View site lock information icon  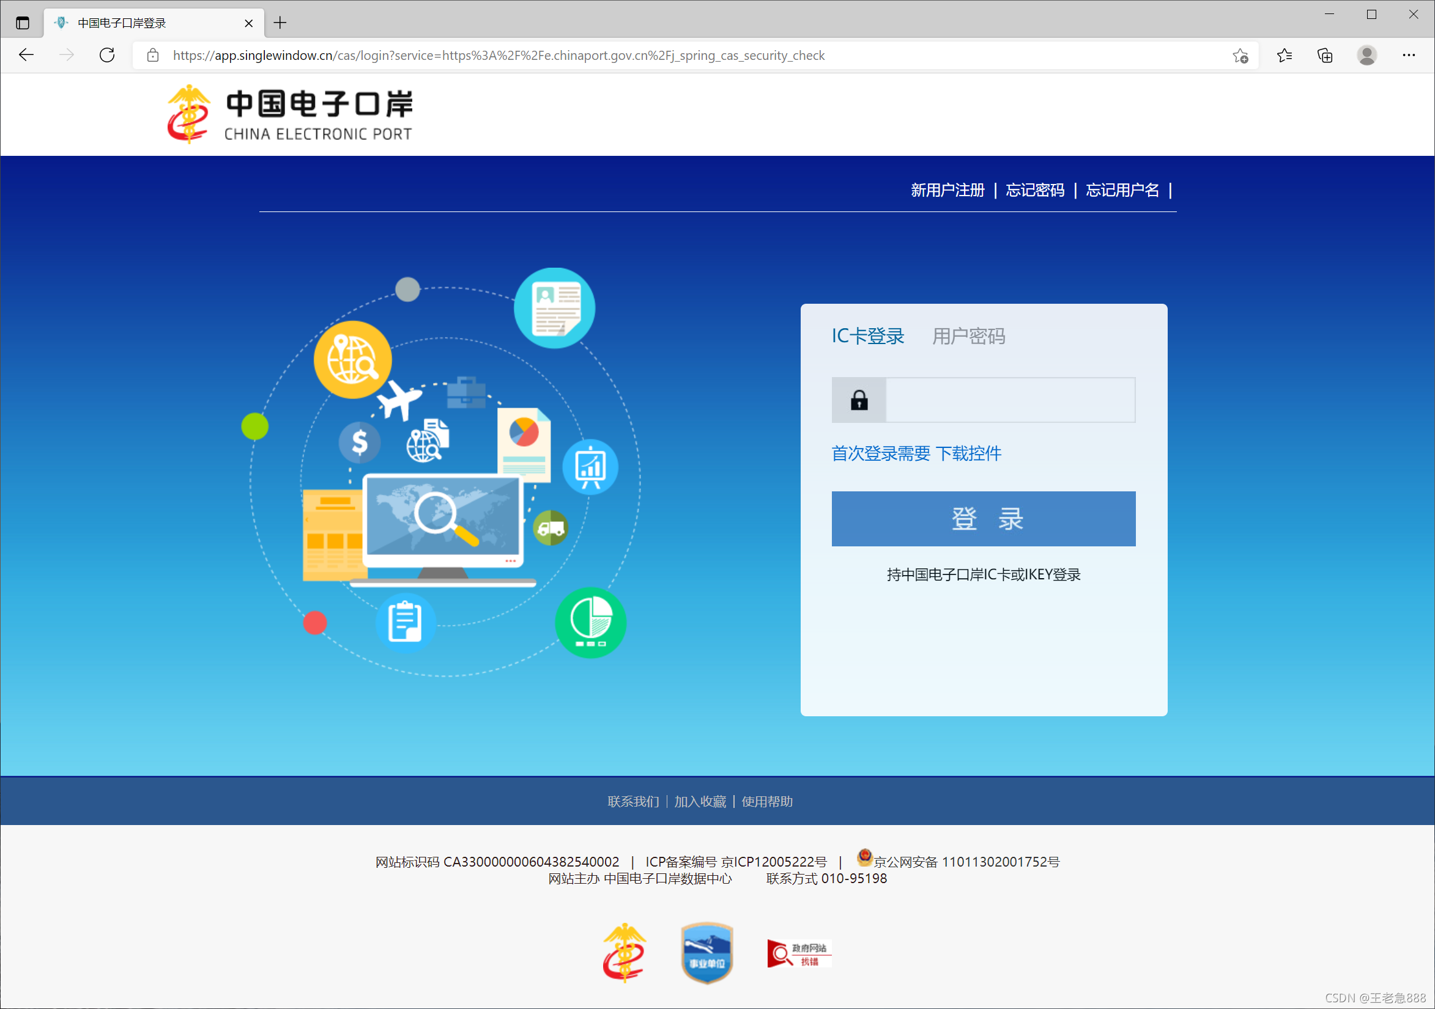[x=153, y=56]
